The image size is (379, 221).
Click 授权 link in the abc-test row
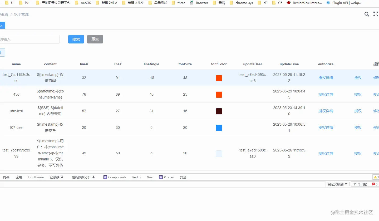(x=358, y=111)
